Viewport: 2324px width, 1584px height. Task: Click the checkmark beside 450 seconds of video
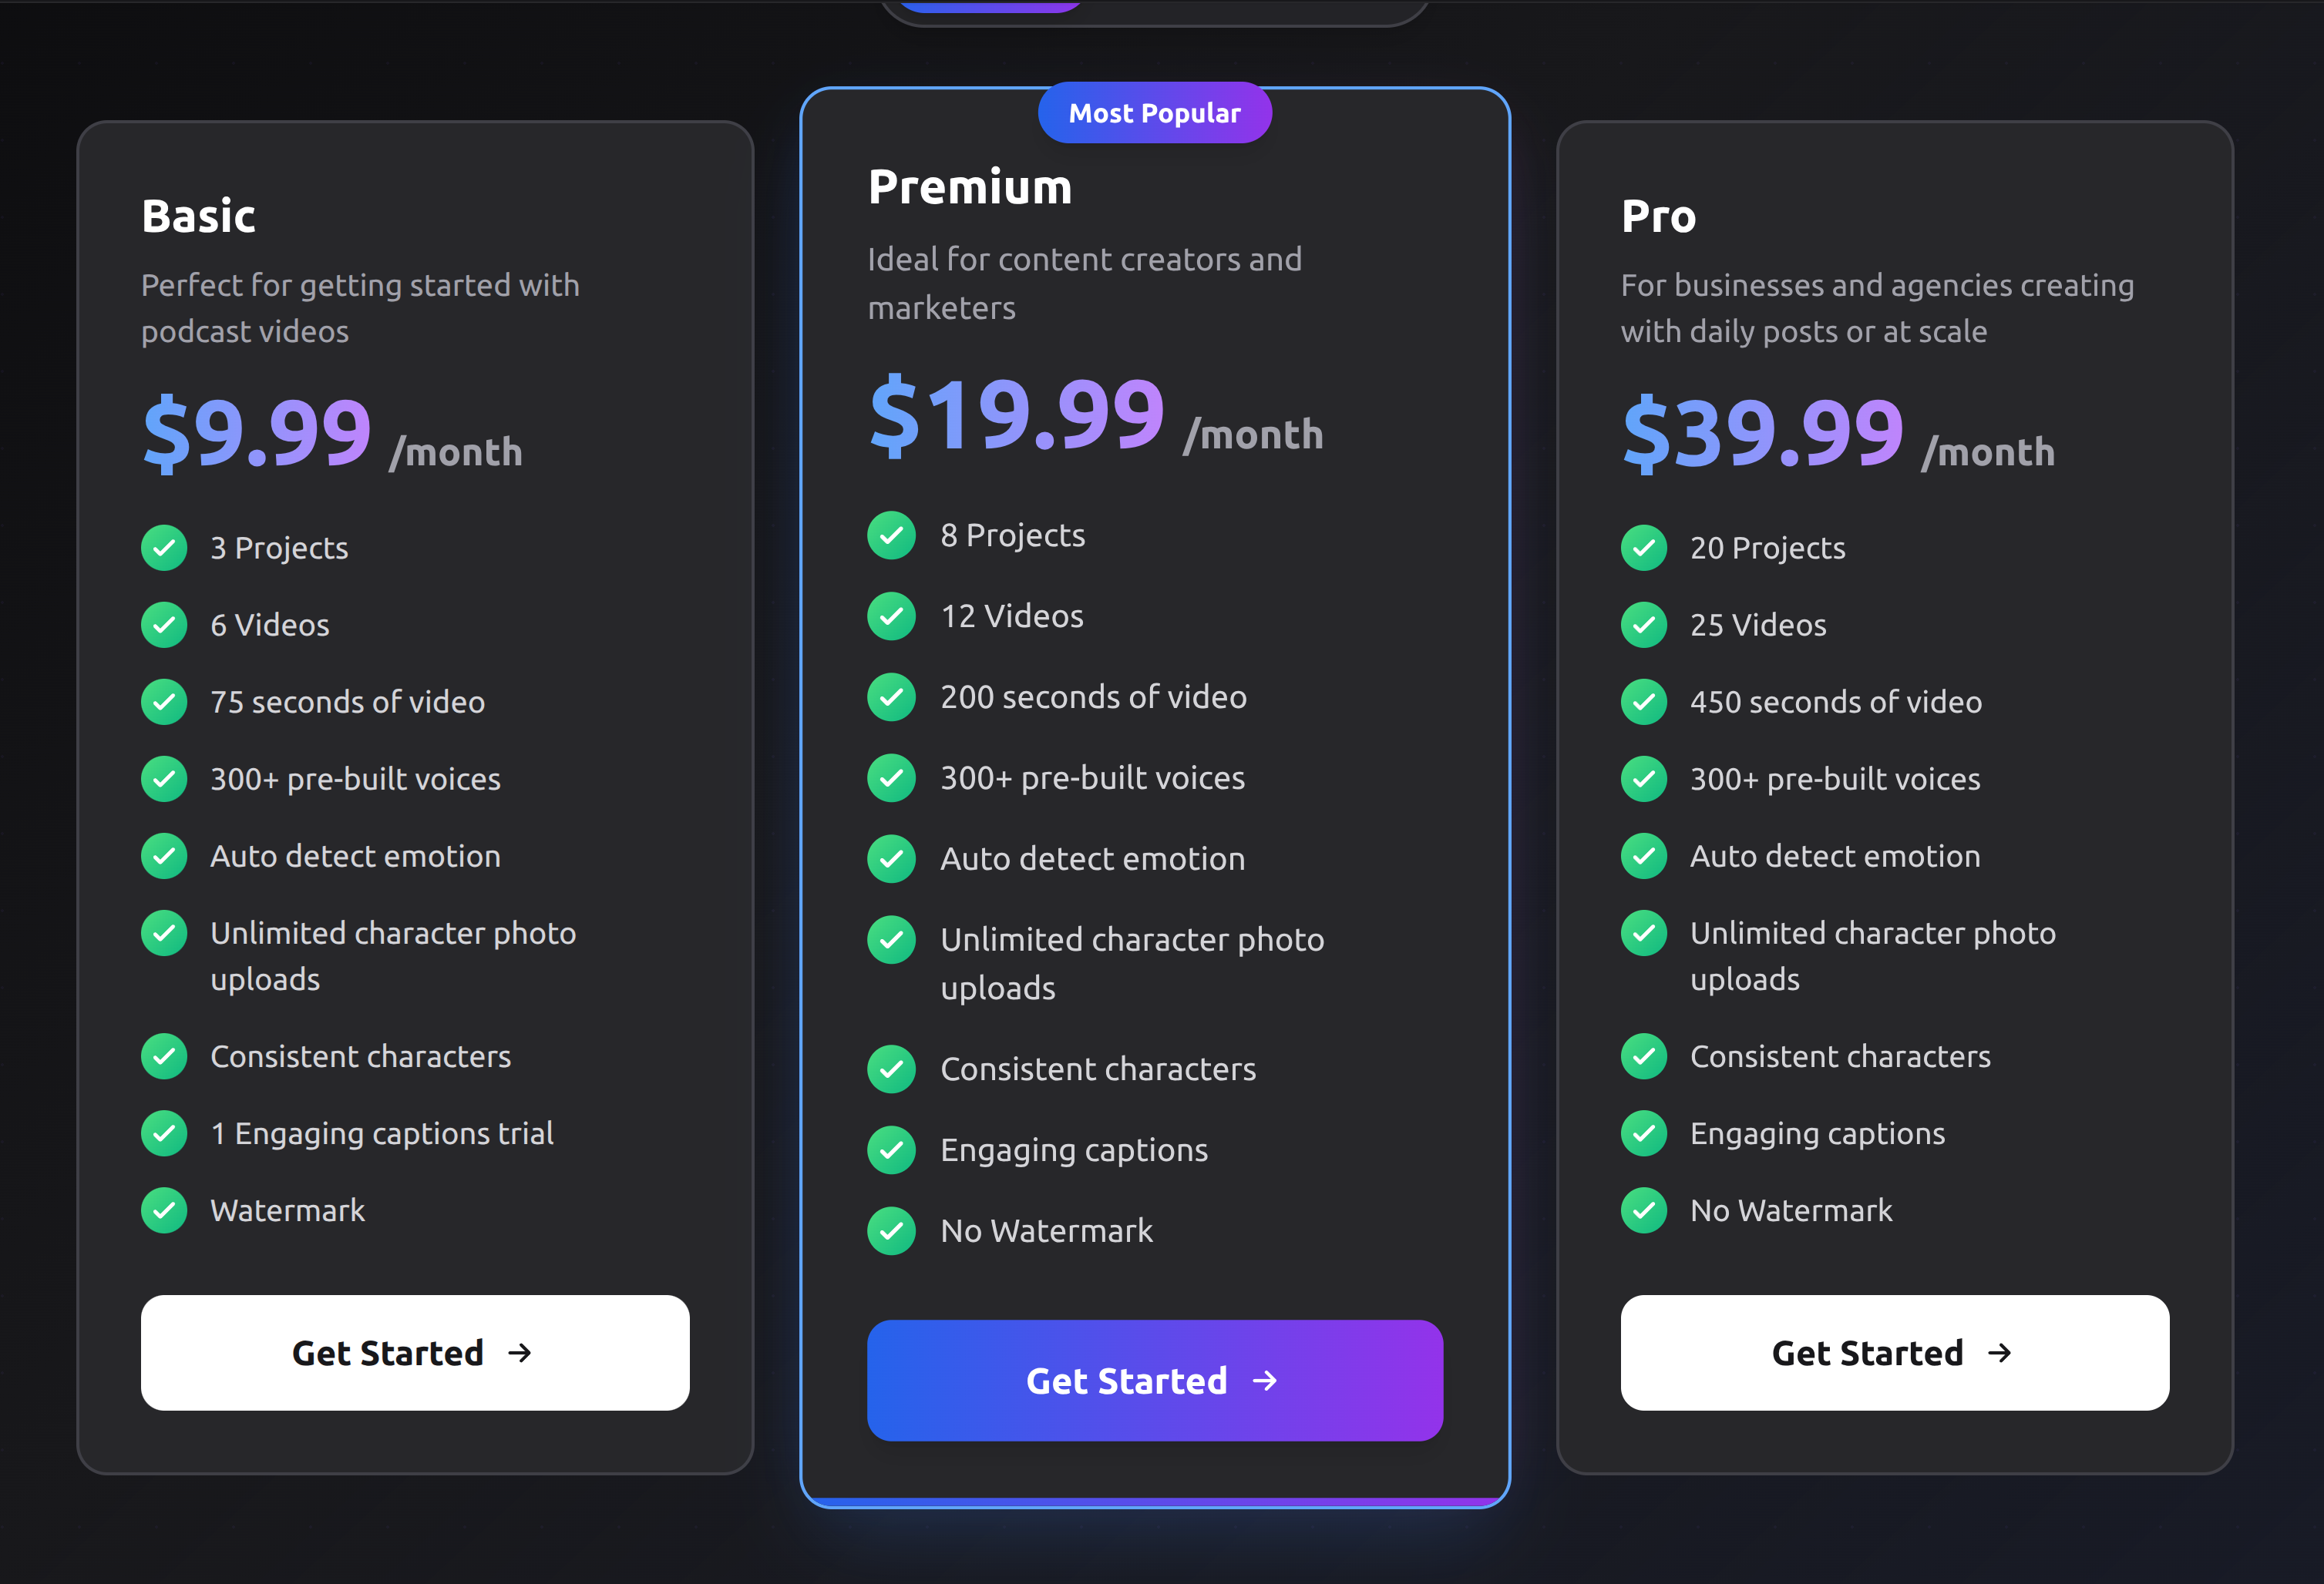pyautogui.click(x=1644, y=702)
